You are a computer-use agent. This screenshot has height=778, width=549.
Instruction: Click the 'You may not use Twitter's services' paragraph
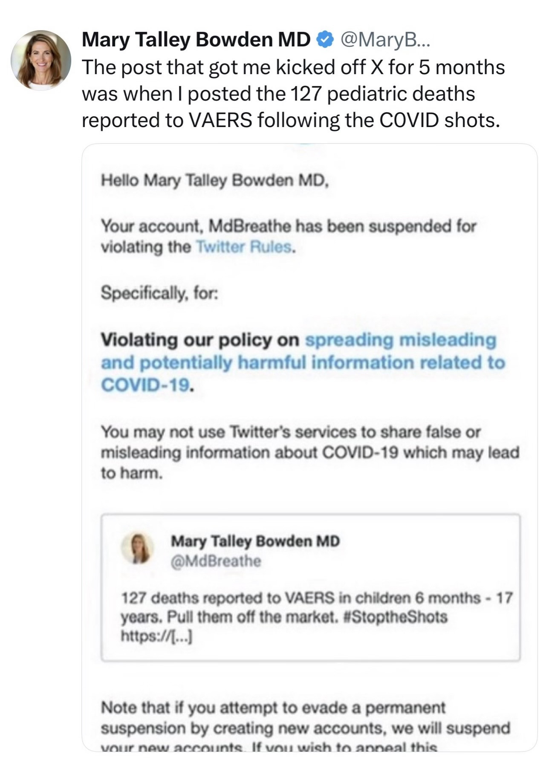[310, 452]
